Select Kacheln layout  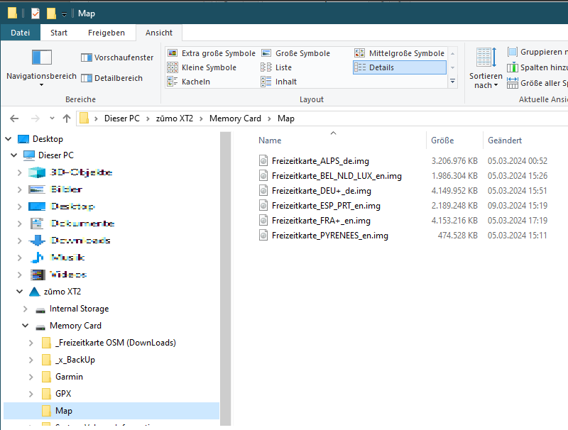pos(188,82)
